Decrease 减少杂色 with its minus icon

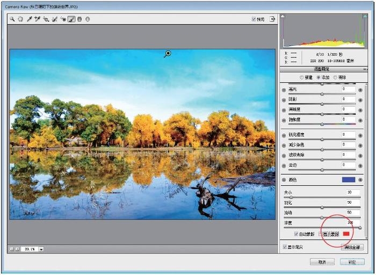(284, 146)
